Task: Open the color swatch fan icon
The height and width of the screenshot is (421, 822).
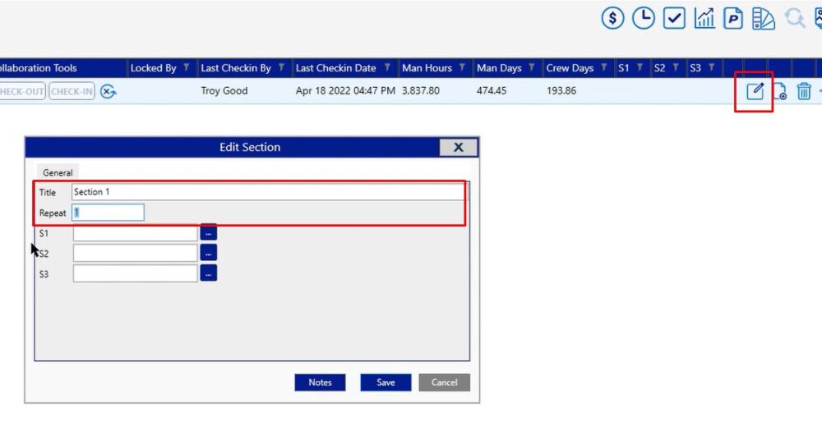Action: [764, 19]
